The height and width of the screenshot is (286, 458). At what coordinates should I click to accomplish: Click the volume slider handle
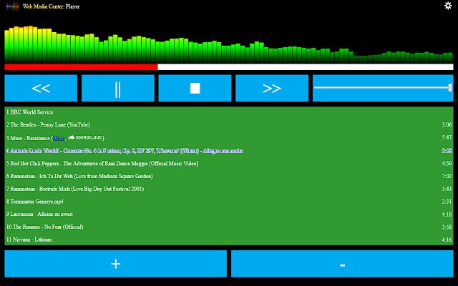click(450, 87)
